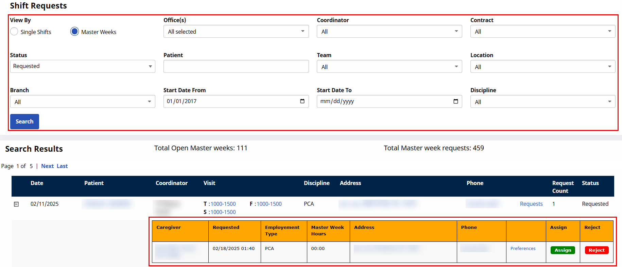The width and height of the screenshot is (622, 267).
Task: Expand the Coordinator dropdown
Action: click(x=389, y=32)
